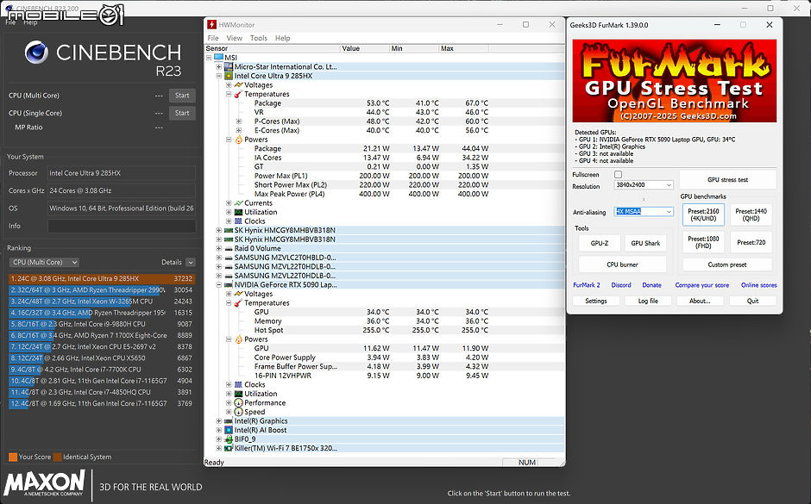The image size is (811, 504).
Task: Click the GPU Voltages lightning icon
Action: [238, 294]
